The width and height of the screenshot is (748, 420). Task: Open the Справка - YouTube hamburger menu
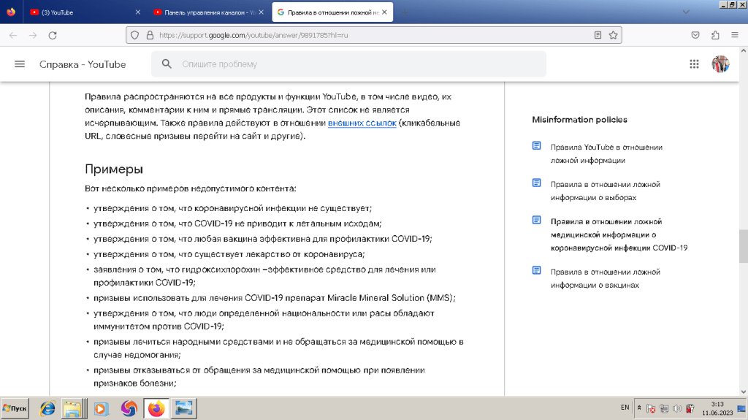click(x=20, y=64)
